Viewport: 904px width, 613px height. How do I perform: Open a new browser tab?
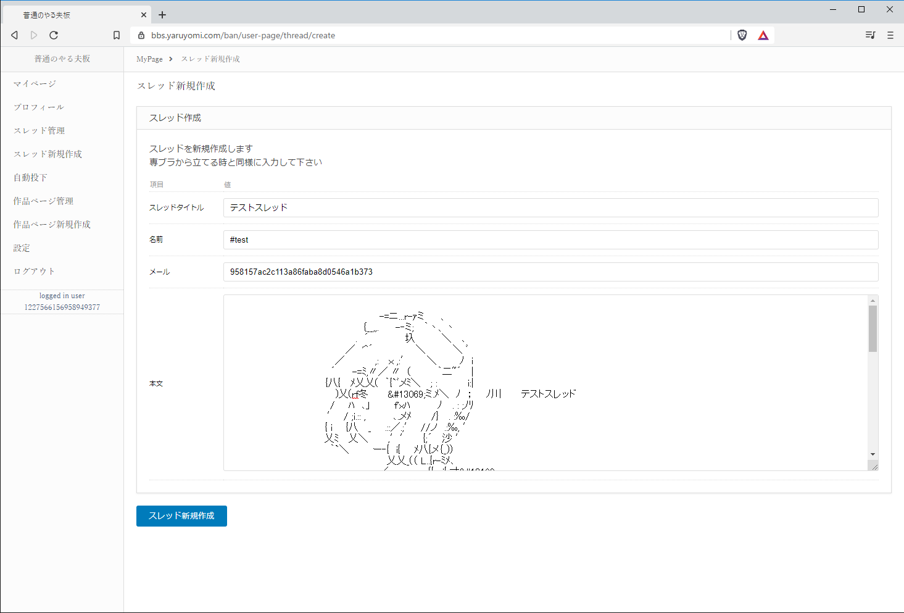pos(162,15)
